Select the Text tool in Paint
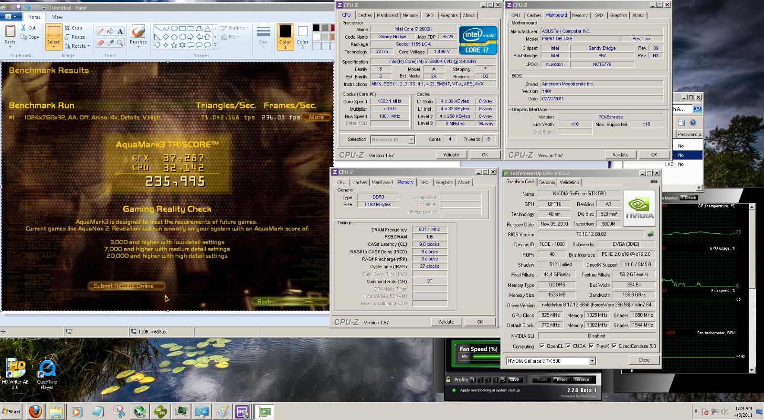 (x=120, y=31)
